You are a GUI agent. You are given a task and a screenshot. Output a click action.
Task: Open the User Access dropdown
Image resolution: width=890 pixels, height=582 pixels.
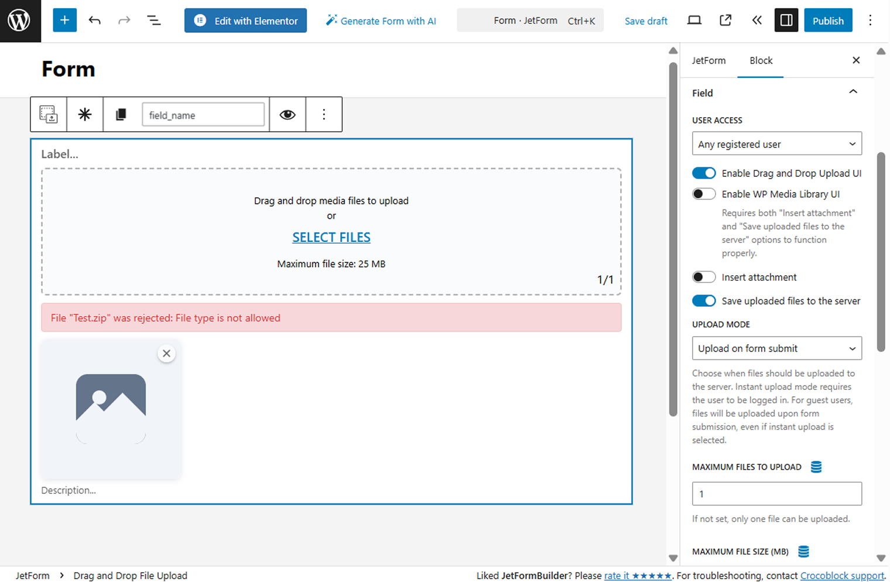coord(776,144)
